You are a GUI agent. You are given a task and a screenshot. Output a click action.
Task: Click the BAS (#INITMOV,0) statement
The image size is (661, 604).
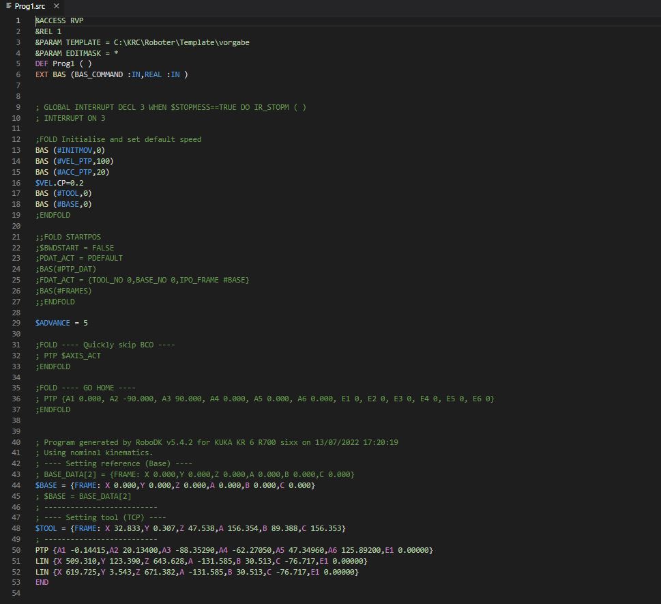tap(70, 150)
